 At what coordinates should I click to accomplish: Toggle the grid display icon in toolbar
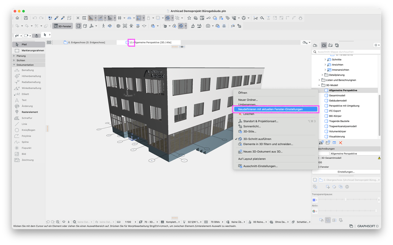pyautogui.click(x=120, y=18)
